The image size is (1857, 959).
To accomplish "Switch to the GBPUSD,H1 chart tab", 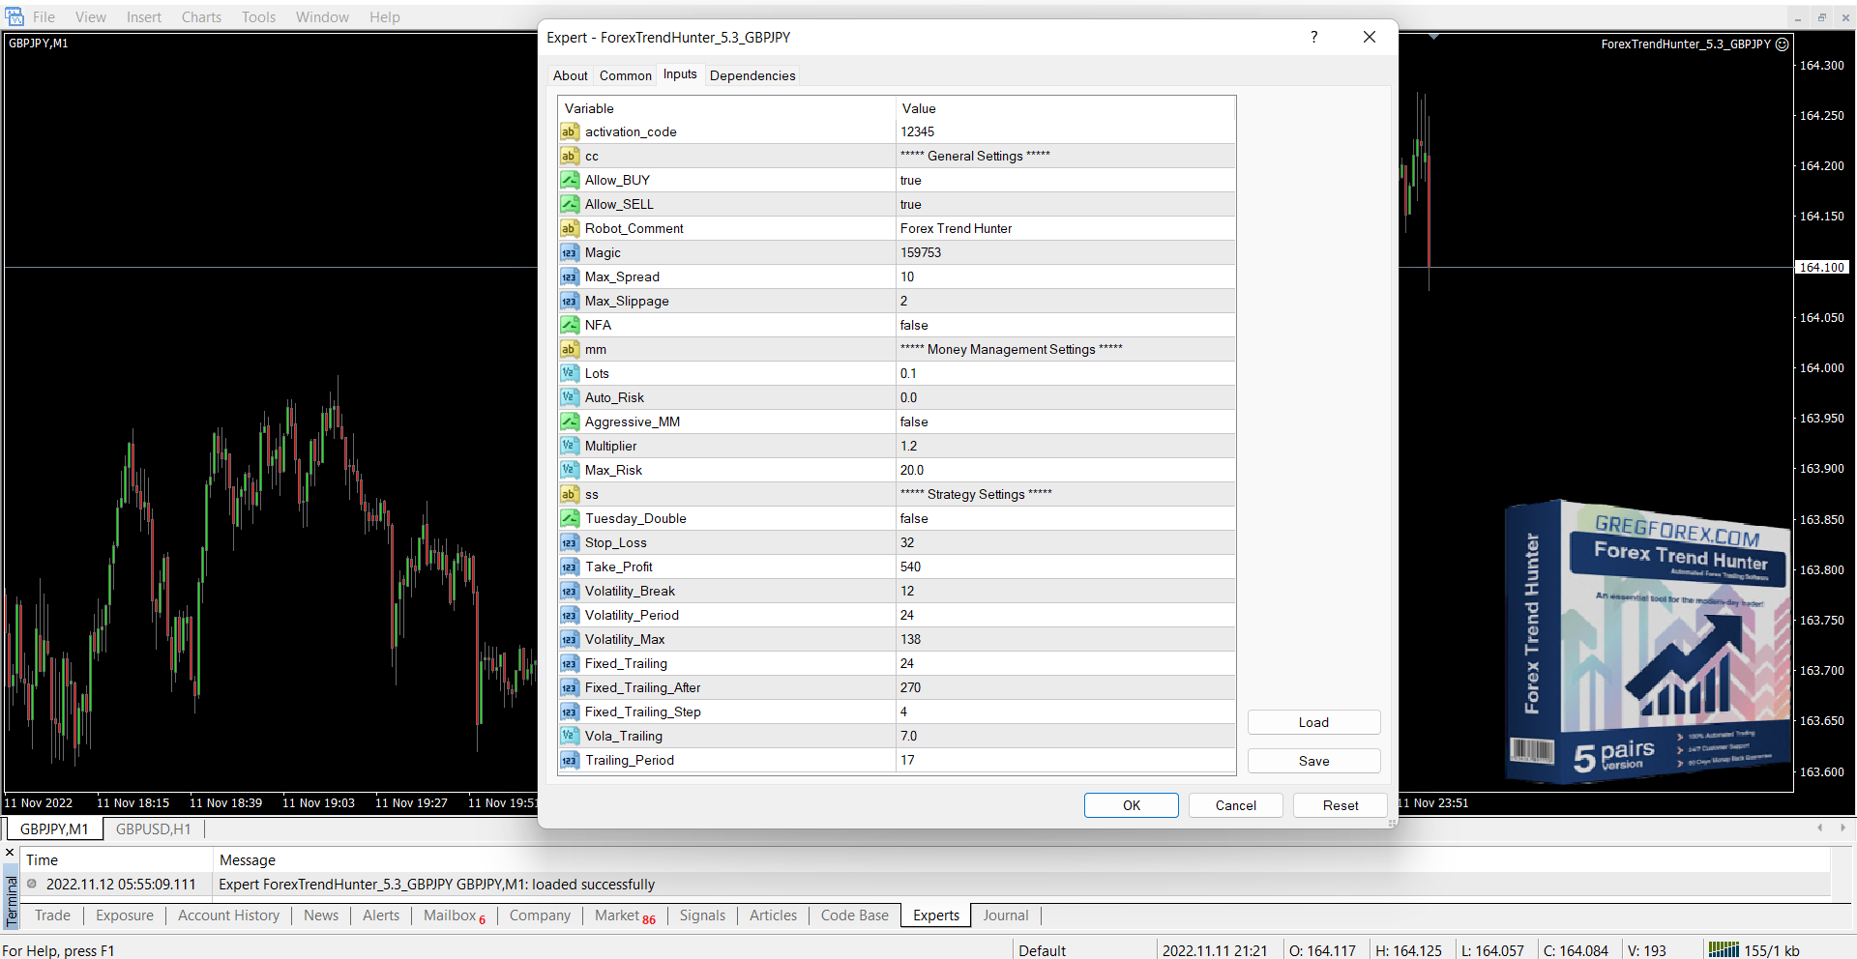I will click(153, 829).
